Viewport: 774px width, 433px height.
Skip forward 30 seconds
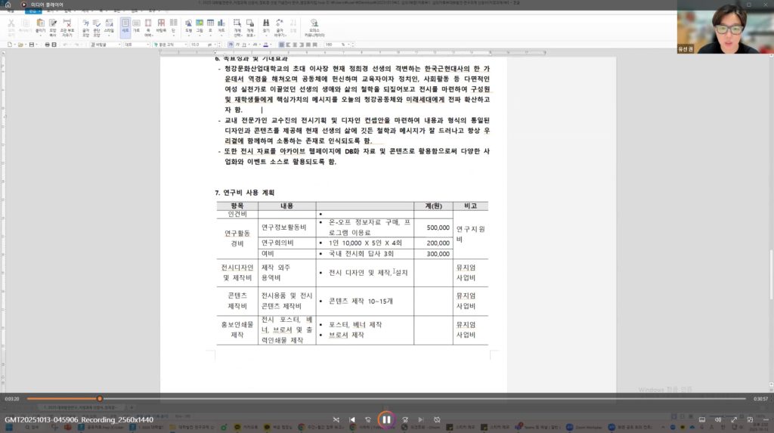click(x=405, y=419)
